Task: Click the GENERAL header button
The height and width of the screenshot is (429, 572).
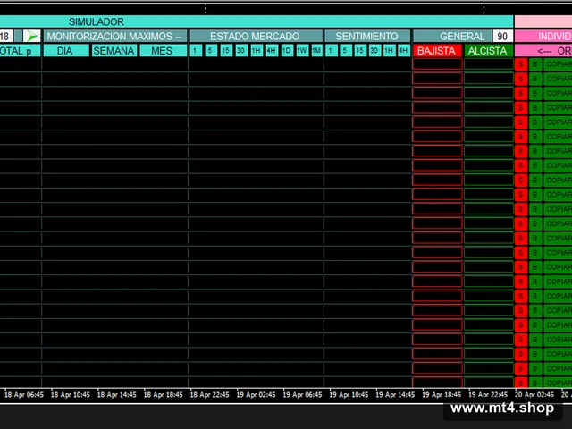Action: 452,36
